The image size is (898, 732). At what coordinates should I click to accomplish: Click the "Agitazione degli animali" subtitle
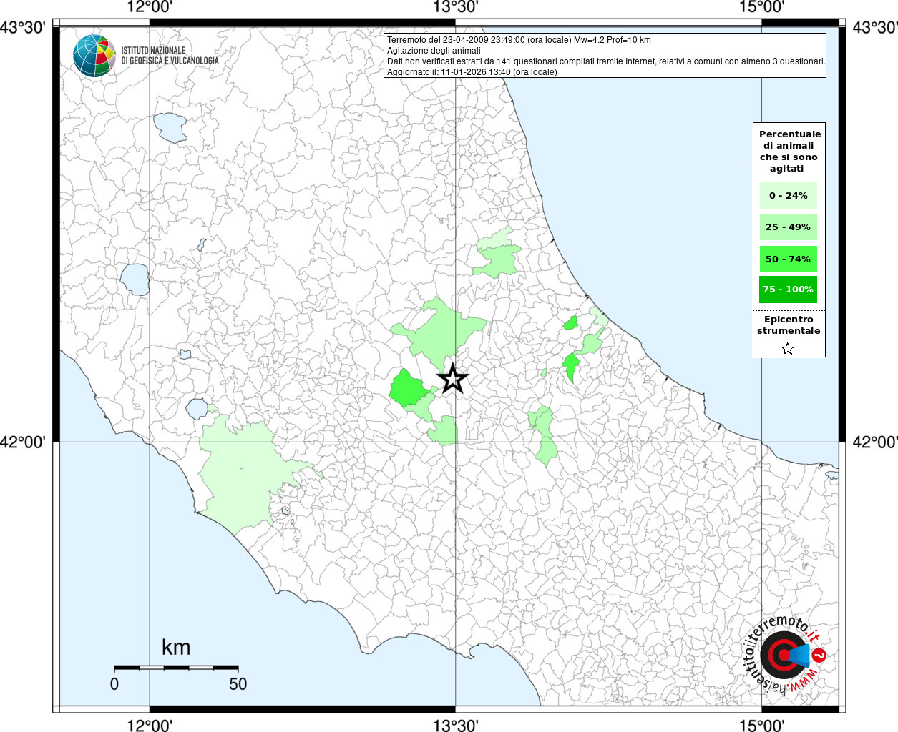[x=434, y=51]
